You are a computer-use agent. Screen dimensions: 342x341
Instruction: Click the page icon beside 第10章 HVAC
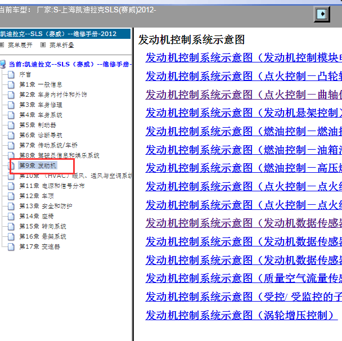11,177
